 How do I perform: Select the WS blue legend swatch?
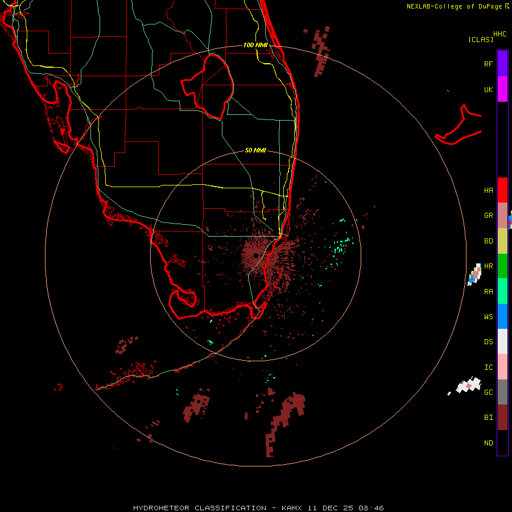[502, 316]
